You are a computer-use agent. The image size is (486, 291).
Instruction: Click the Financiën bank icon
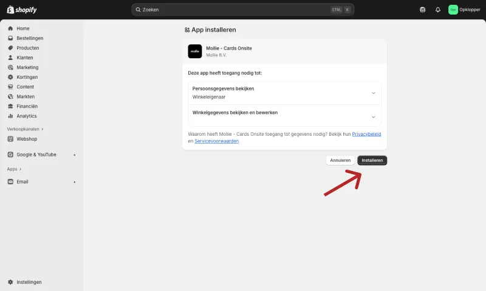10,106
